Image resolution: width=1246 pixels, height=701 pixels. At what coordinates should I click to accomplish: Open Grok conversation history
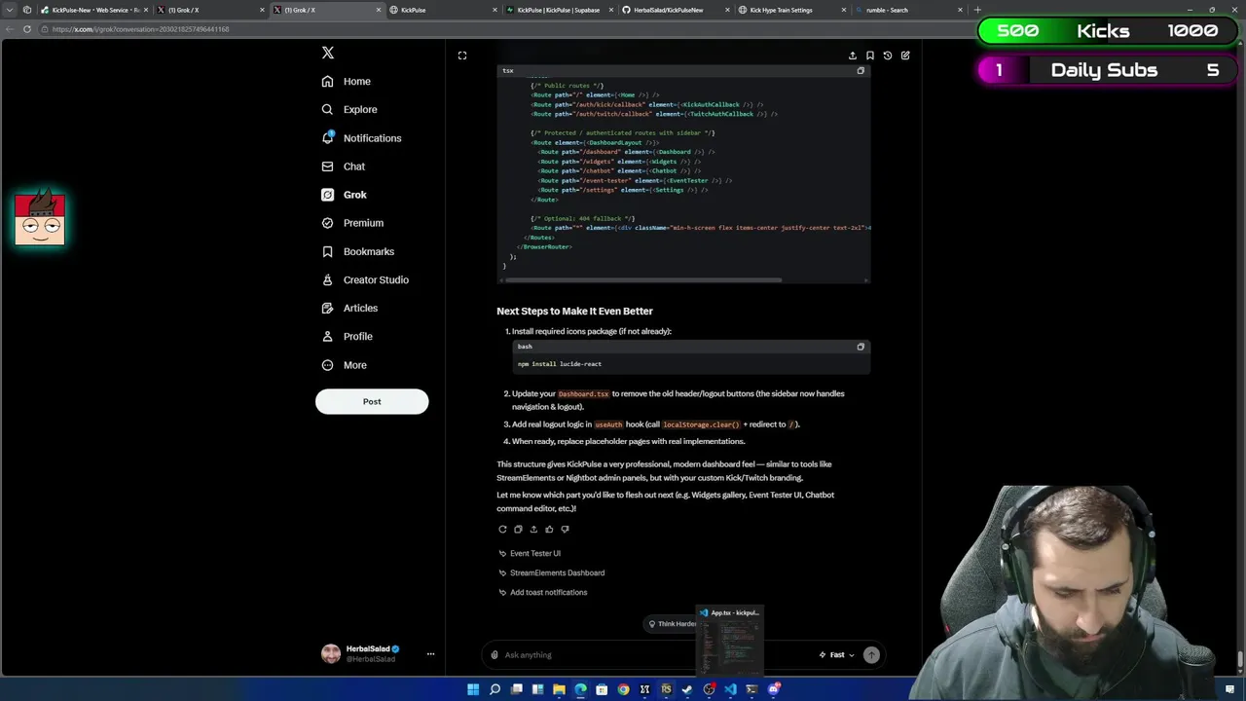tap(888, 55)
